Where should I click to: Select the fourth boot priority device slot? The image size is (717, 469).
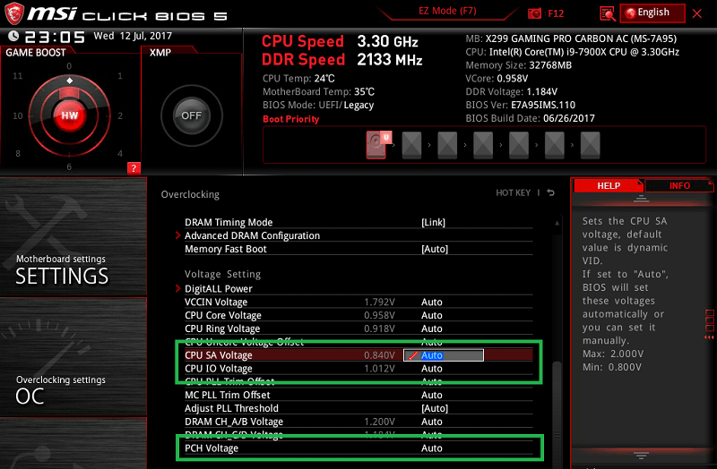pos(483,145)
